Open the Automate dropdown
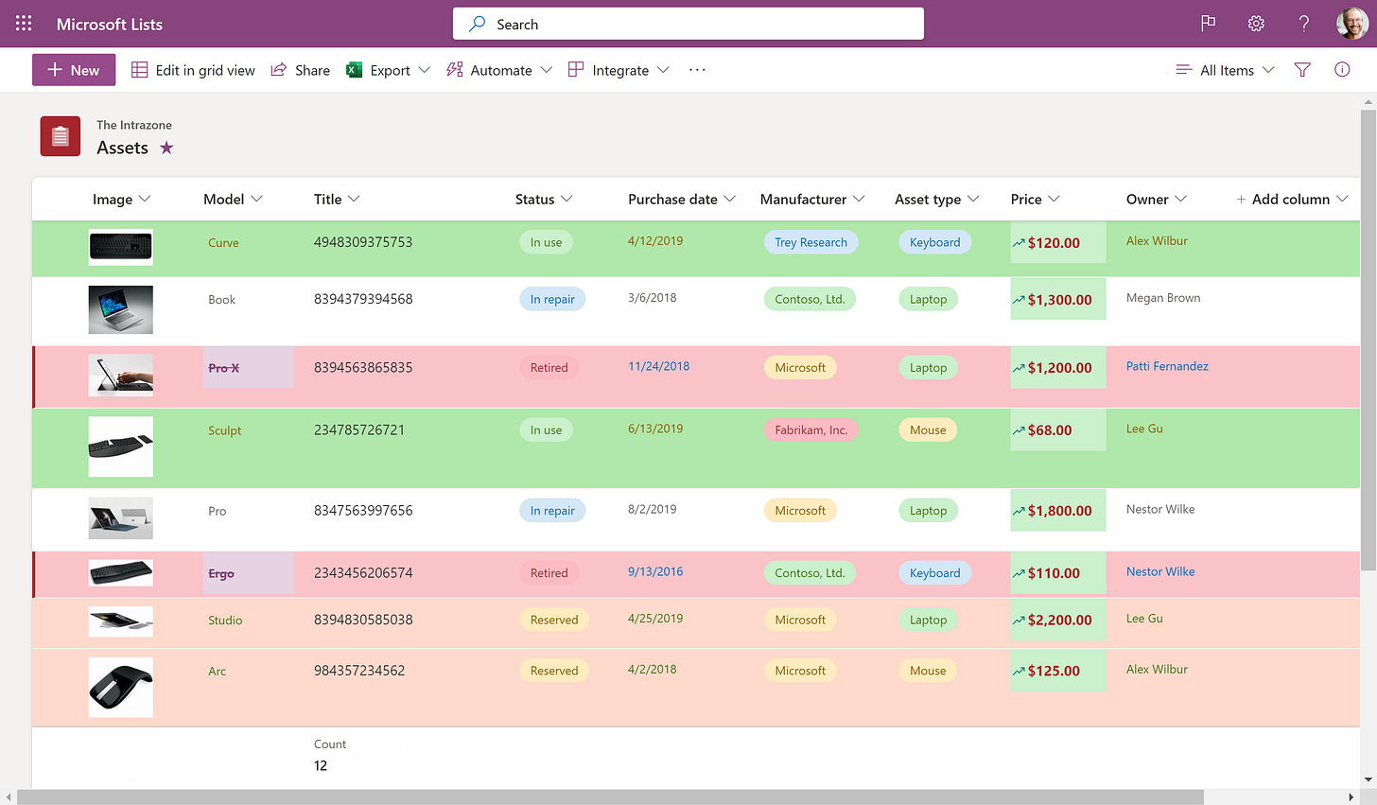1377x805 pixels. (x=499, y=70)
